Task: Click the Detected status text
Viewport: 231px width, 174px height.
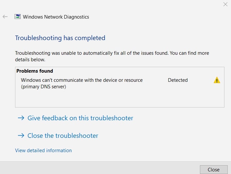Action: coord(178,80)
